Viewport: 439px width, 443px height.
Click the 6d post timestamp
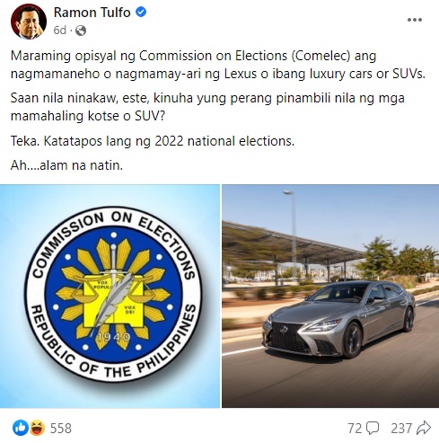(59, 31)
